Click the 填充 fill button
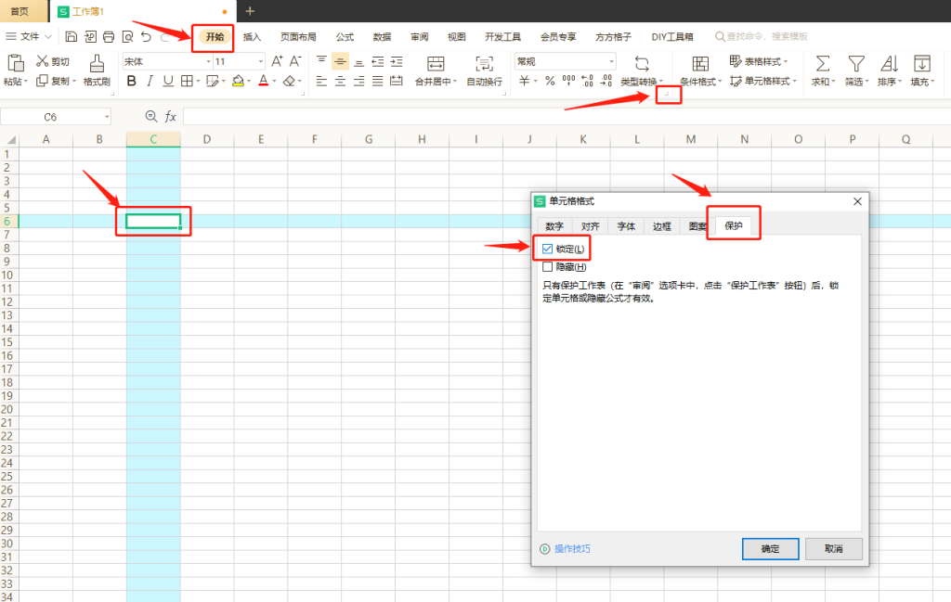Image resolution: width=951 pixels, height=602 pixels. pos(922,70)
